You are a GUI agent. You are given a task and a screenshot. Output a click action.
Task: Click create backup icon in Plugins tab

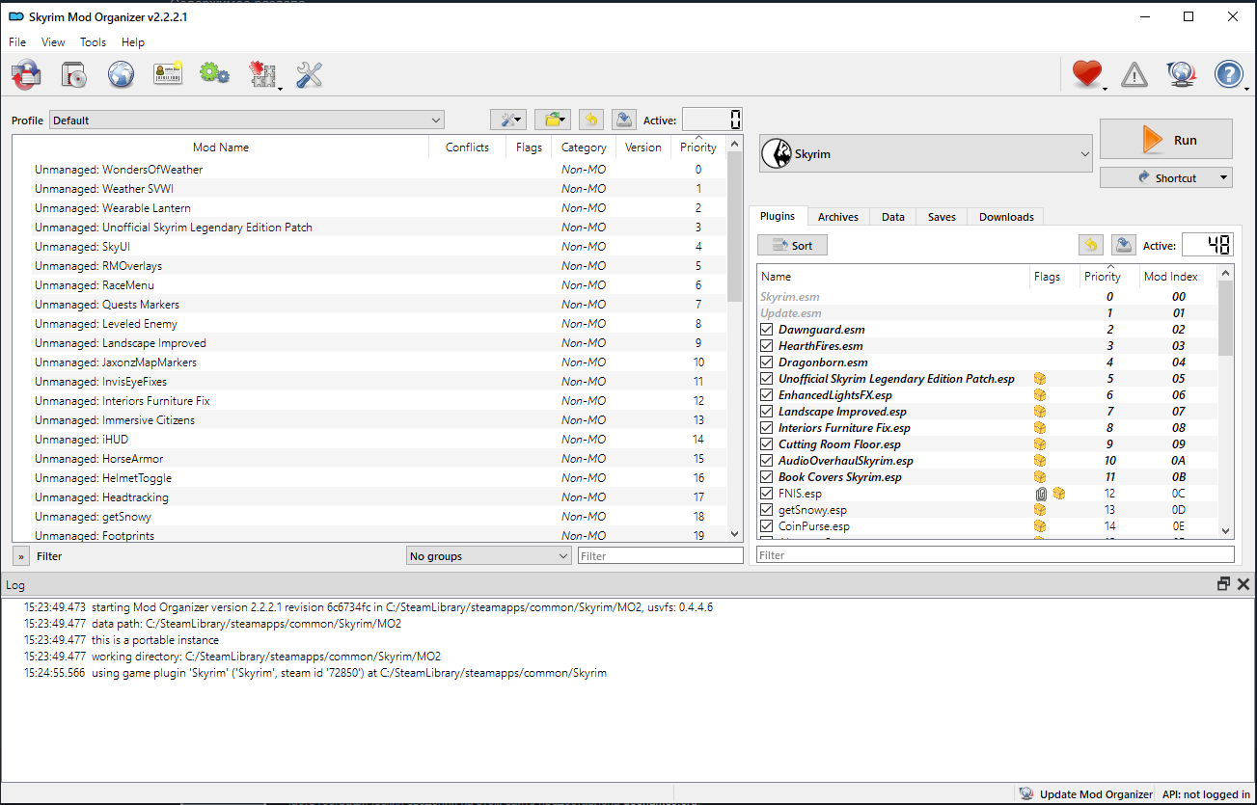coord(1123,245)
